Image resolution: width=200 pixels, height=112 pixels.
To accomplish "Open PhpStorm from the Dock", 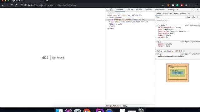I will coord(100,110).
